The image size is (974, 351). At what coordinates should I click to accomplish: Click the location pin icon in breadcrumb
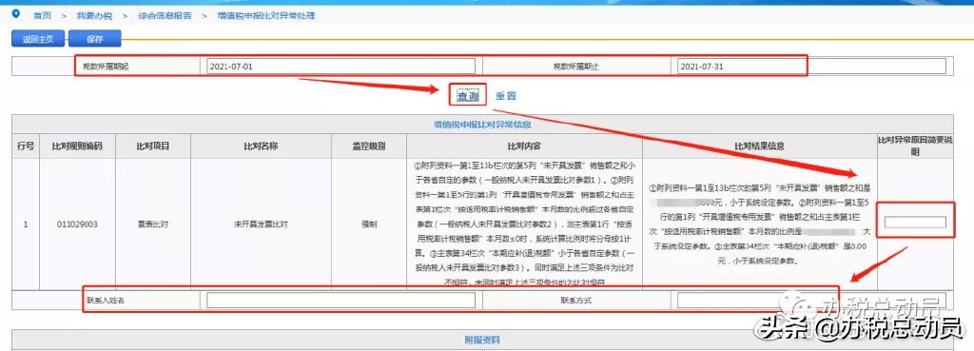15,13
